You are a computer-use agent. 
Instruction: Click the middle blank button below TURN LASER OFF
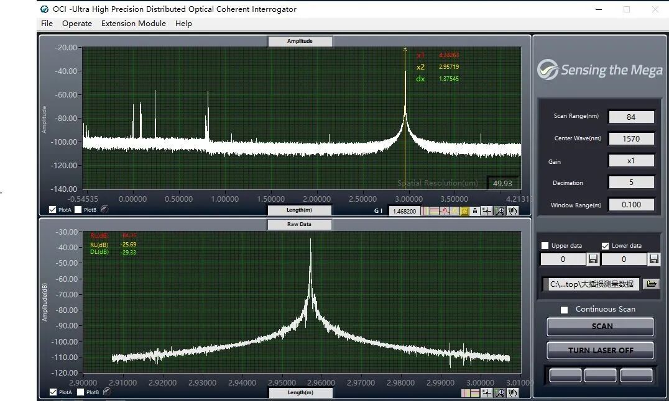pyautogui.click(x=601, y=376)
